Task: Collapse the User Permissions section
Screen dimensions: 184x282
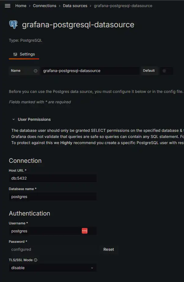Action: coord(13,120)
